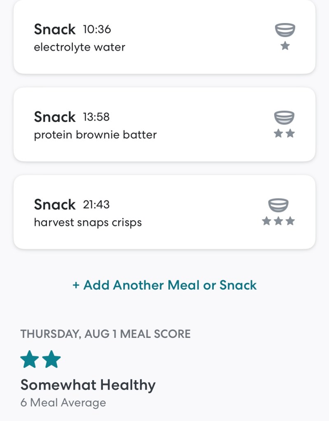The image size is (329, 421).
Task: Click the Snack title of the 13:58 entry
Action: coord(55,117)
